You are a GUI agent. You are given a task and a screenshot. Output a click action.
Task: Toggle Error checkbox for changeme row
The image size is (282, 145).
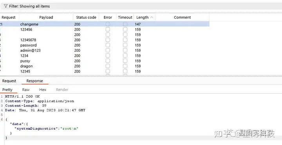pyautogui.click(x=108, y=24)
